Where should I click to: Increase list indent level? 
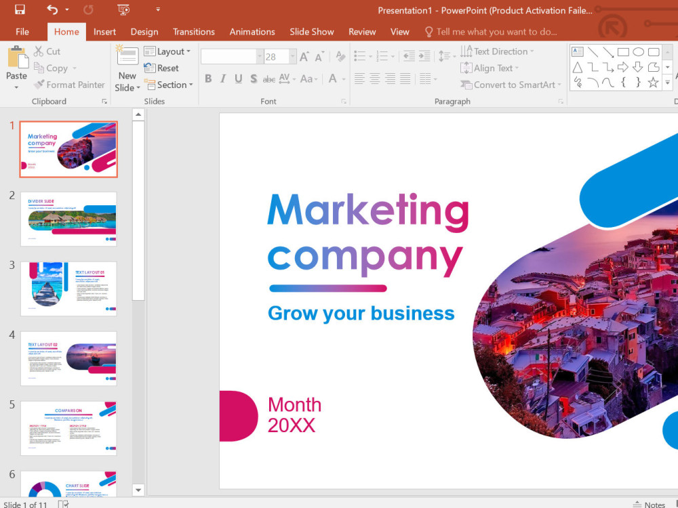point(424,56)
